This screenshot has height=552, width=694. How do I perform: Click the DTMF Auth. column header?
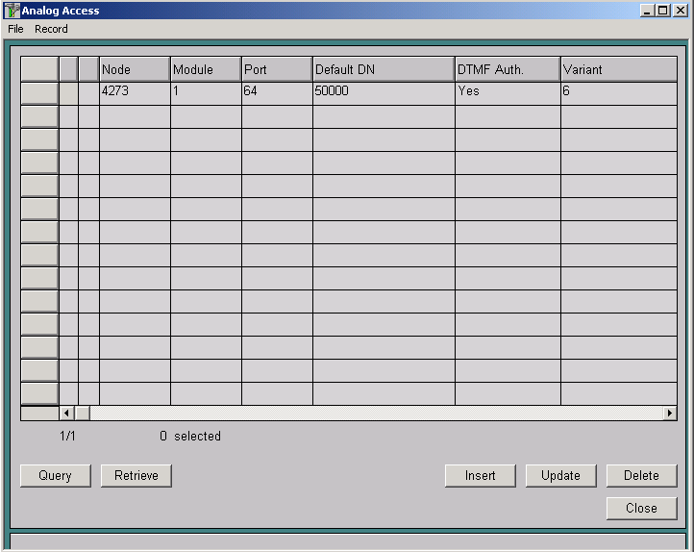508,69
